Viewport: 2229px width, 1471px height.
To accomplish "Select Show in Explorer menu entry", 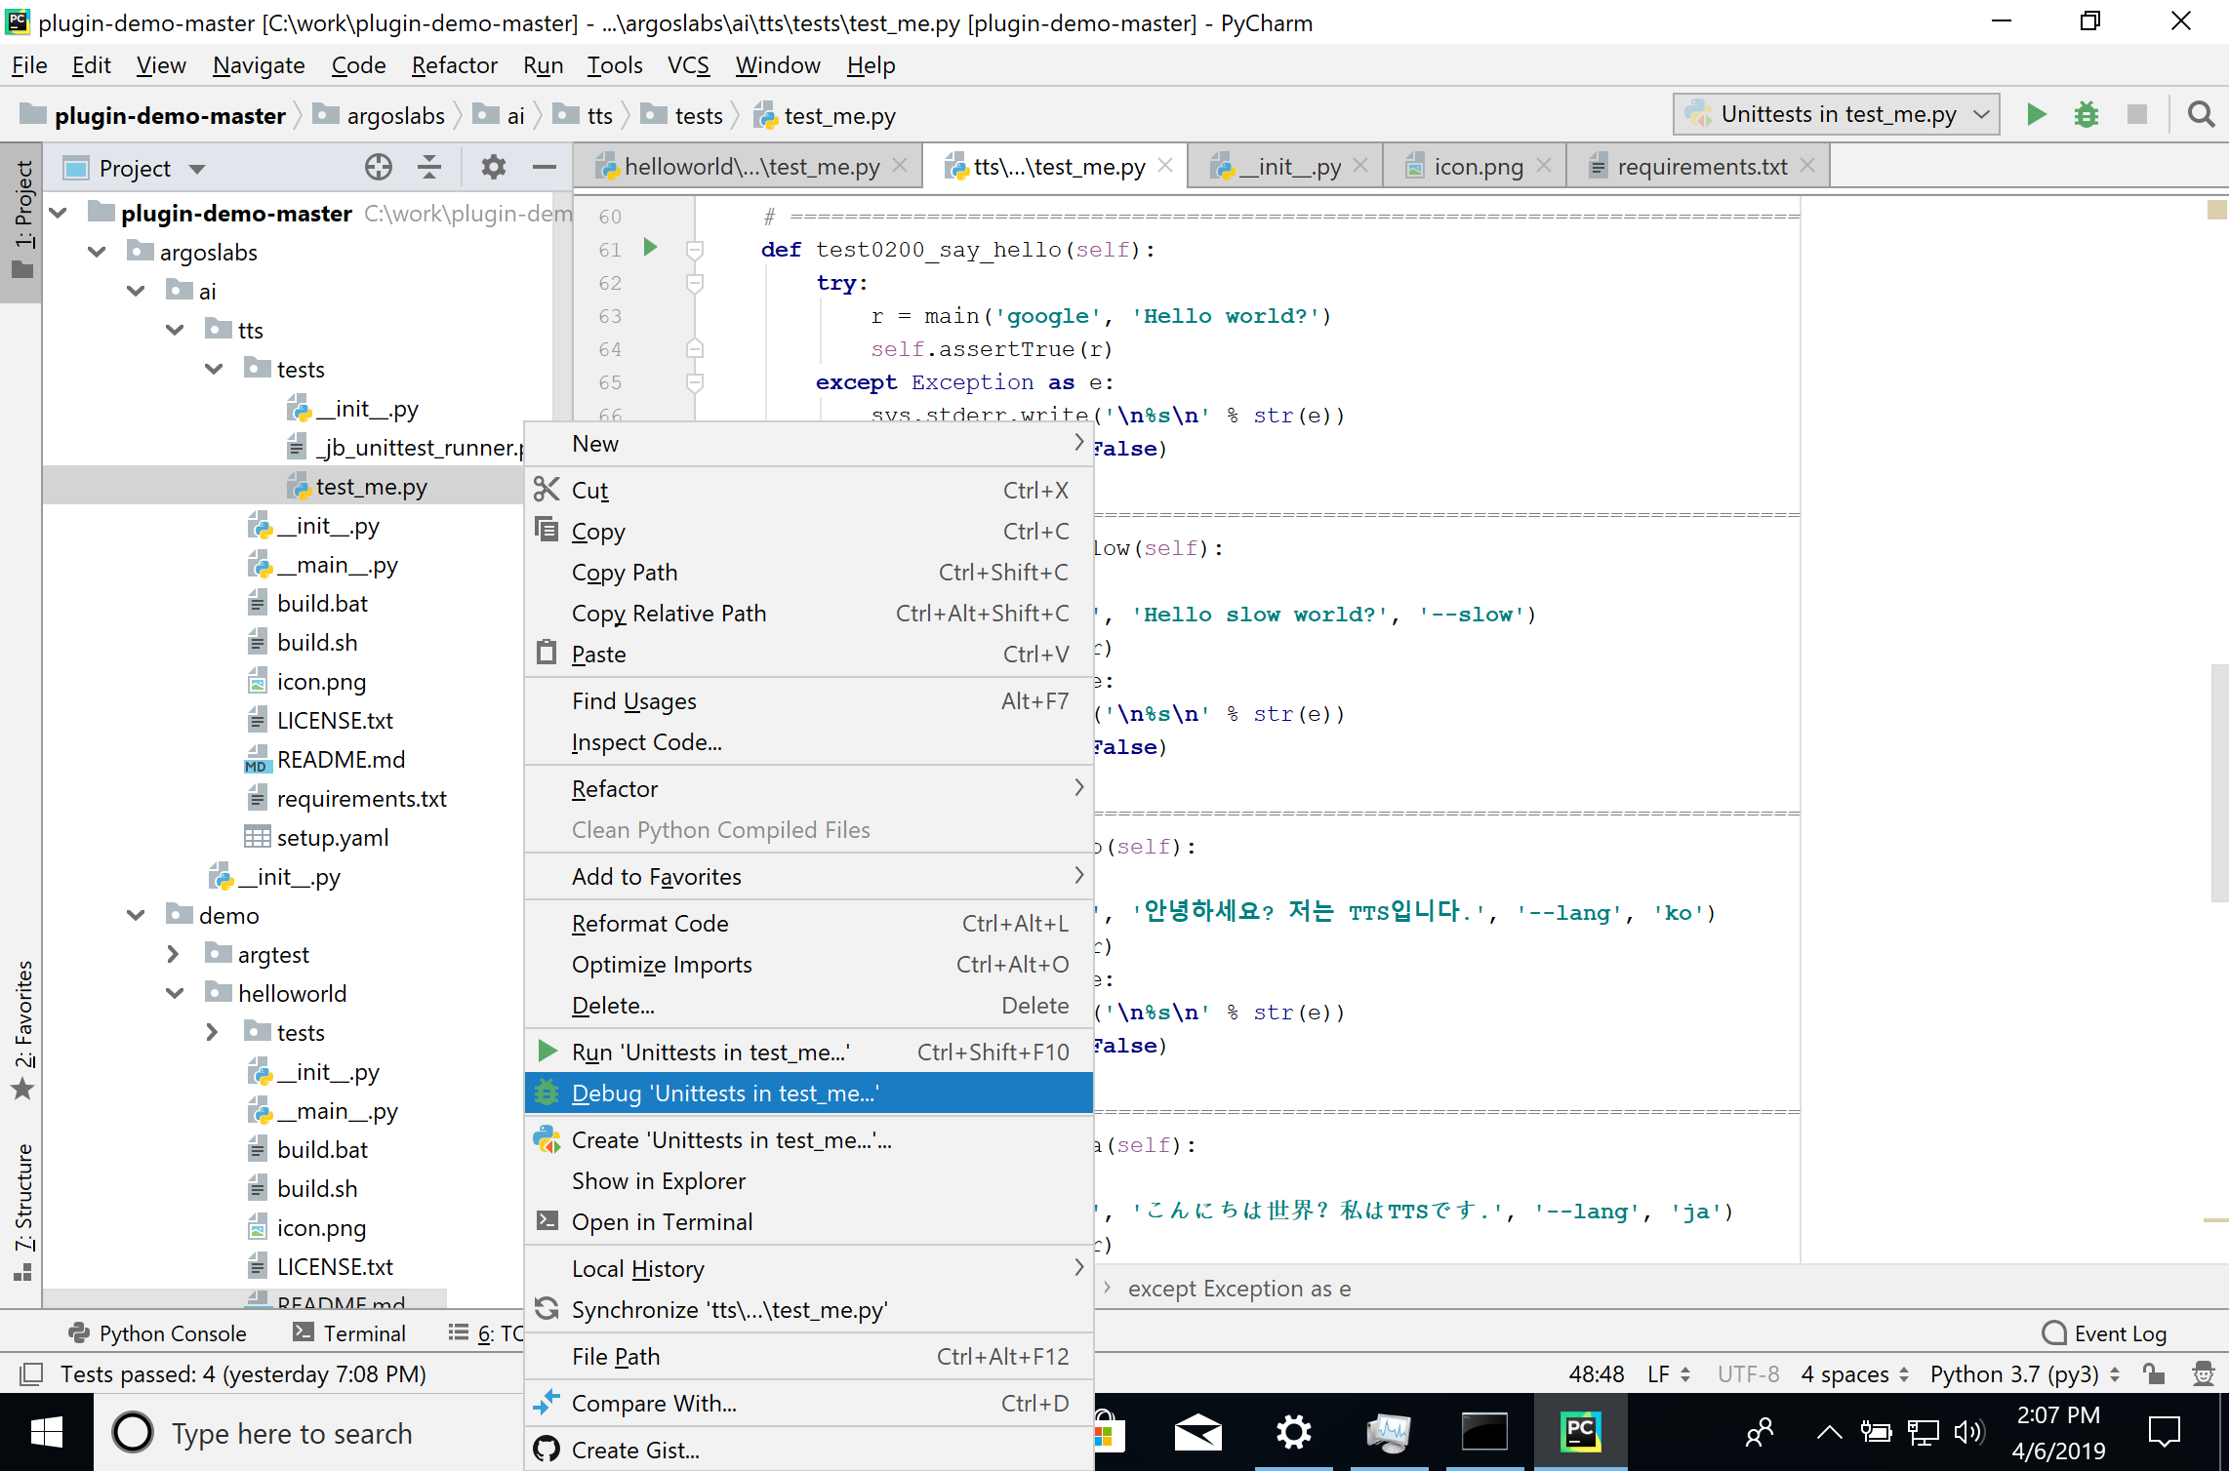I will [x=809, y=1180].
